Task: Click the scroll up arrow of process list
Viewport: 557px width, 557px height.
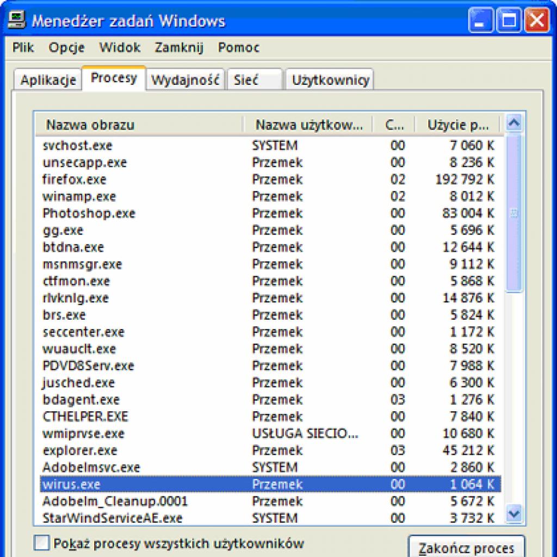Action: click(x=514, y=123)
